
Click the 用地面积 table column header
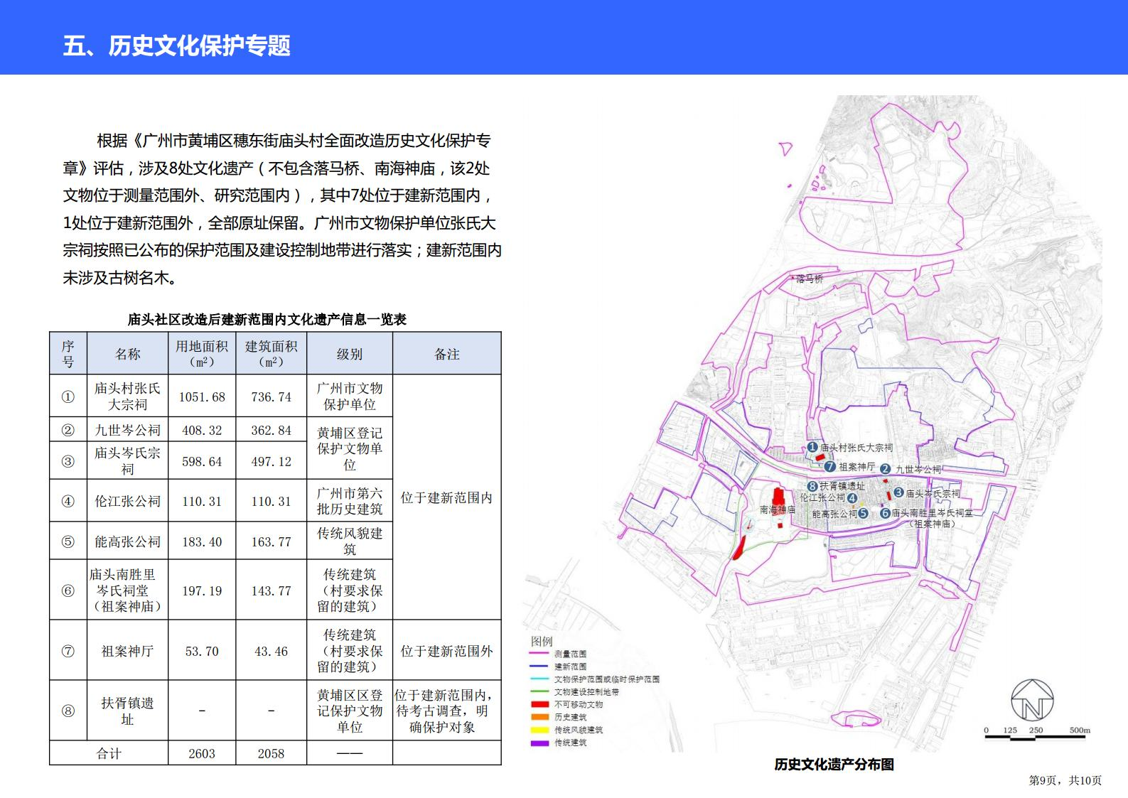click(202, 353)
